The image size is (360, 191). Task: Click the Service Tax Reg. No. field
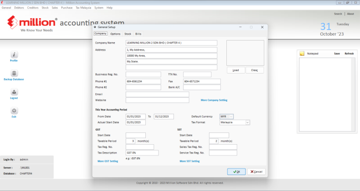223,153
